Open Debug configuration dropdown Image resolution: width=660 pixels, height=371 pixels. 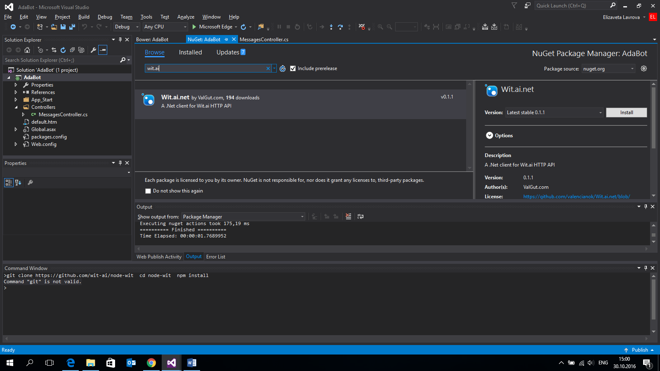click(x=127, y=27)
